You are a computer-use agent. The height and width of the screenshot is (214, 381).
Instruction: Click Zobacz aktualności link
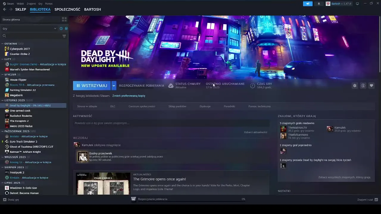[x=255, y=132]
